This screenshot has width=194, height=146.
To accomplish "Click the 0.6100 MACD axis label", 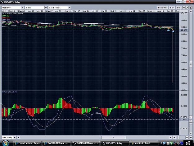I will (x=184, y=95).
